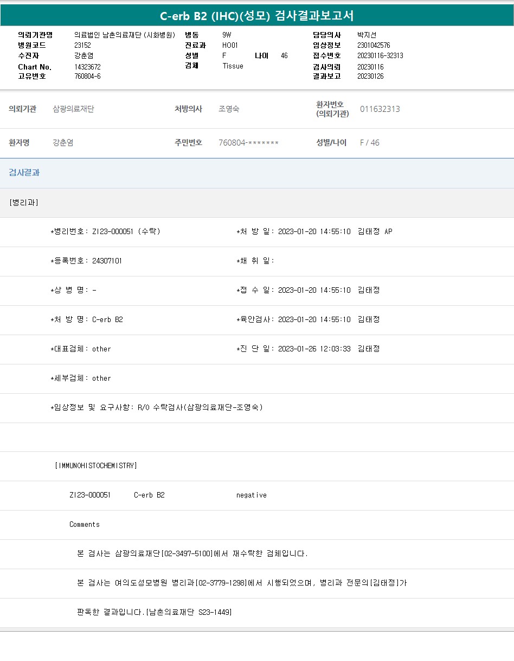Viewport: 514px width, 661px height.
Task: Select Chart No. value 14323672
Action: tap(87, 67)
